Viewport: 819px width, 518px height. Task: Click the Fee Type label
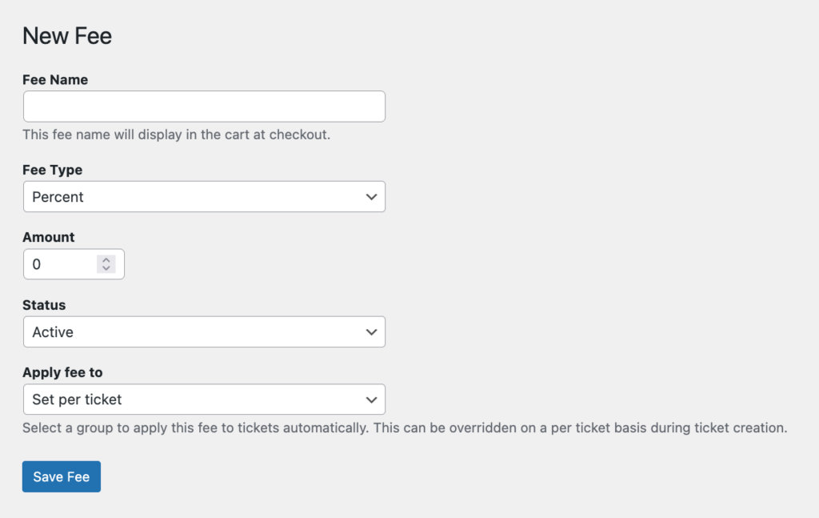tap(52, 170)
